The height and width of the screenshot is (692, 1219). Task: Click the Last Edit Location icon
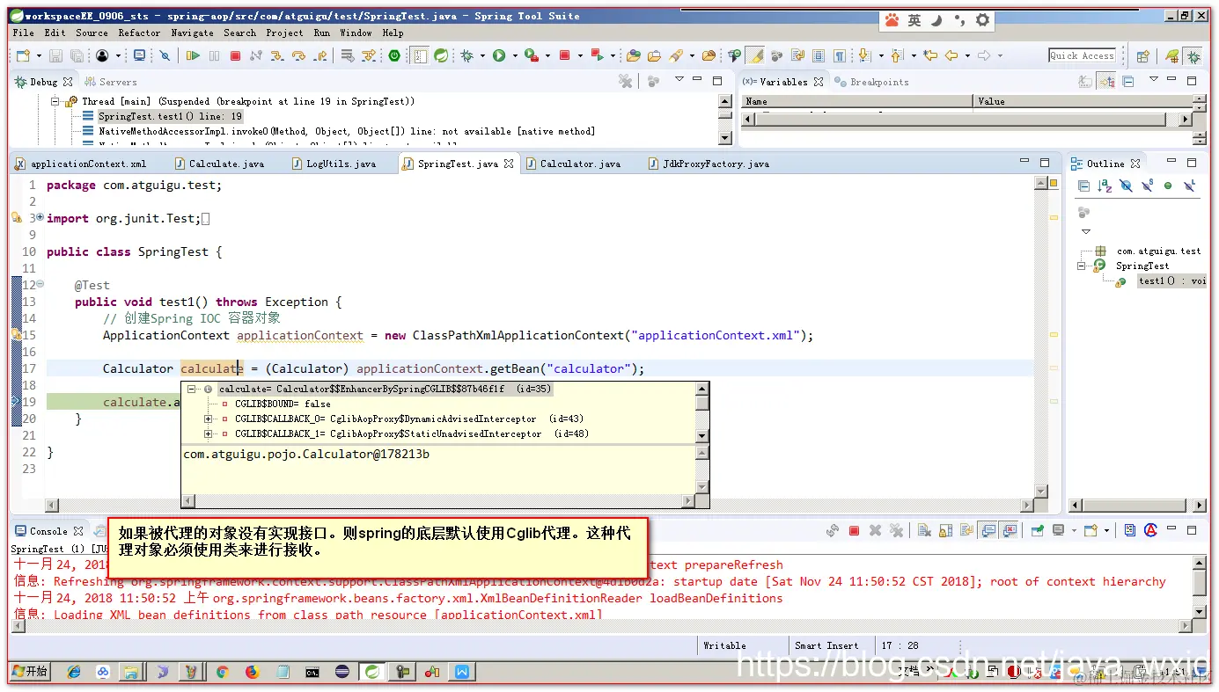929,55
